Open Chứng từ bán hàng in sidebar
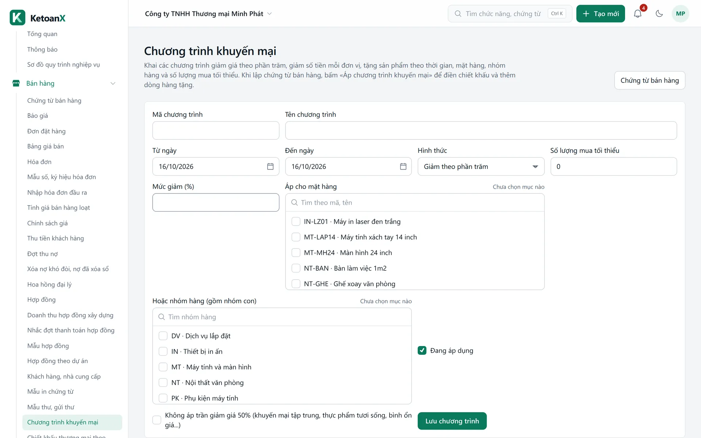Screen dimensions: 701x438 pos(54,100)
